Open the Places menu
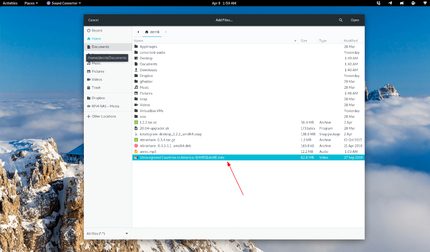 (31, 3)
